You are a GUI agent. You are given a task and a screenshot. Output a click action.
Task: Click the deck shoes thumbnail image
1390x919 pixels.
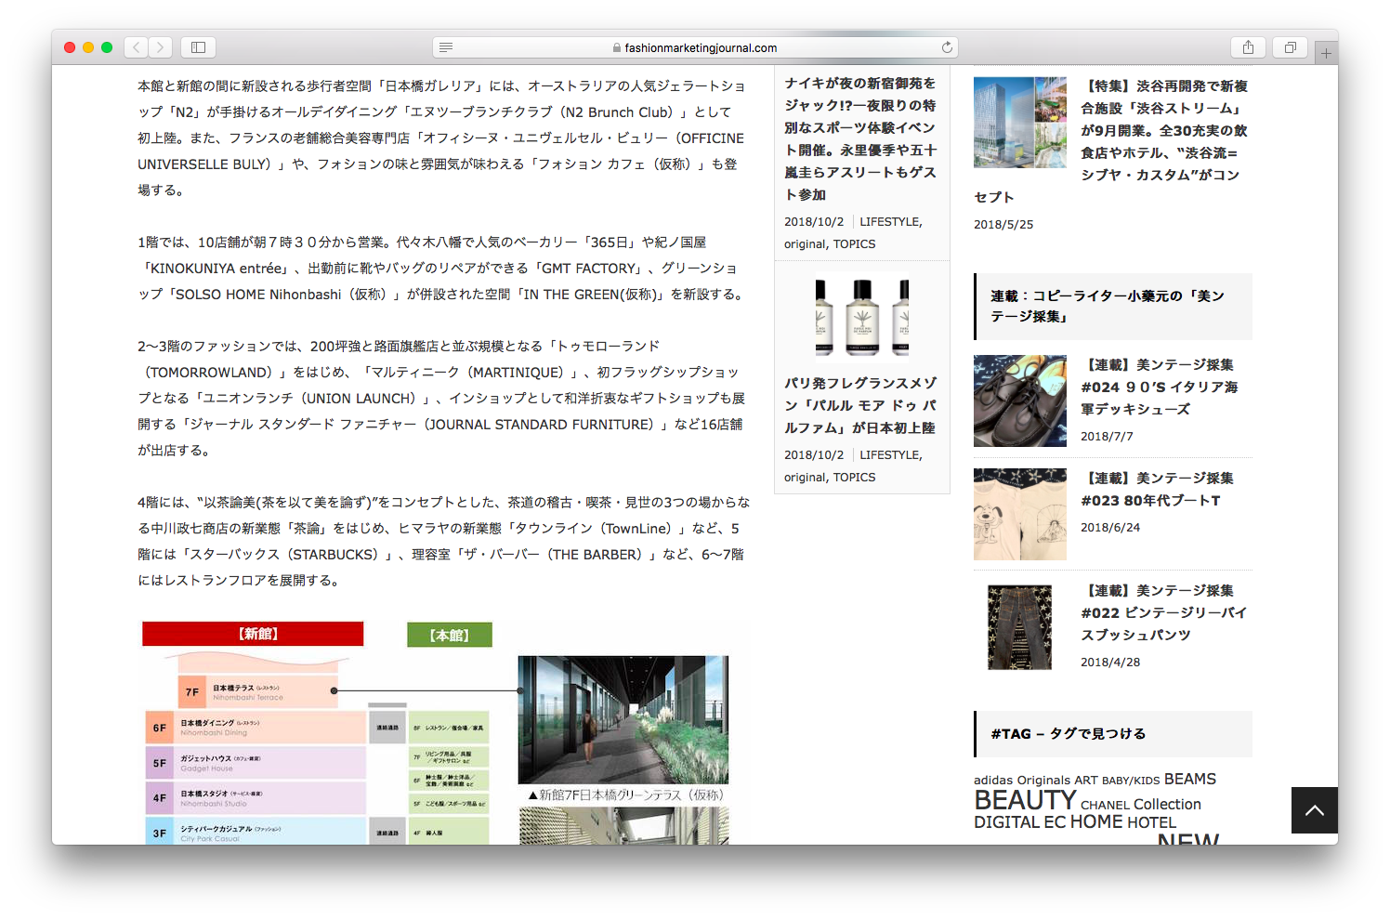[1020, 400]
